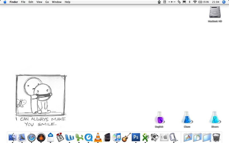This screenshot has height=143, width=229.
Task: Launch GarageBand guitar icon
Action: tap(126, 137)
